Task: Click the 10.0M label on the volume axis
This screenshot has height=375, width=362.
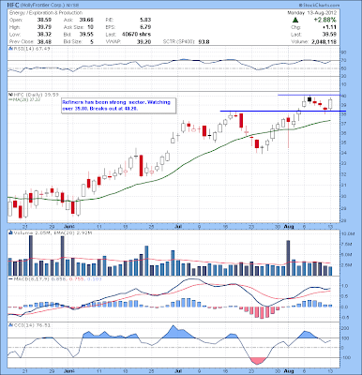Action: (x=347, y=234)
